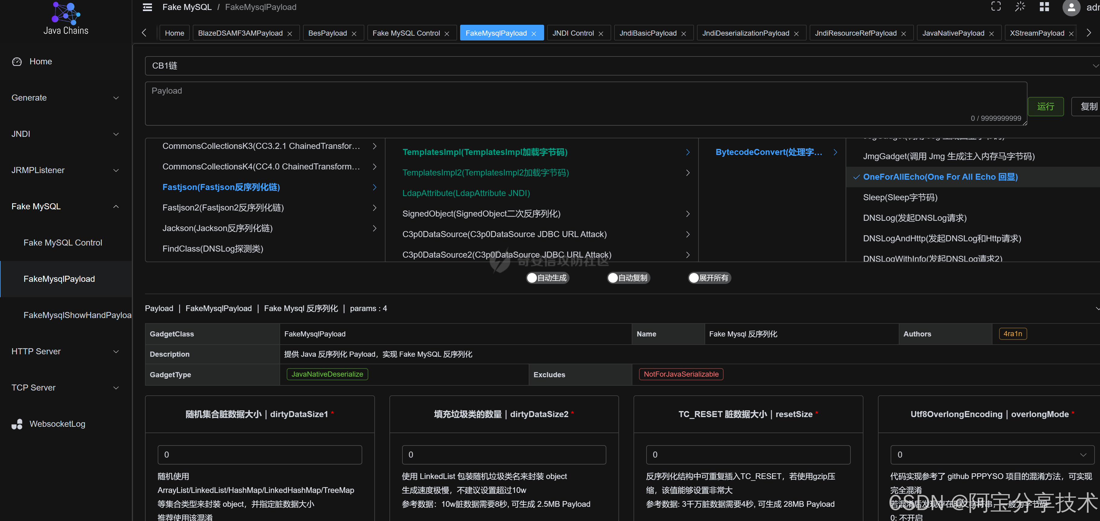Close the Fake MySQL Control tab
This screenshot has height=521, width=1100.
447,34
